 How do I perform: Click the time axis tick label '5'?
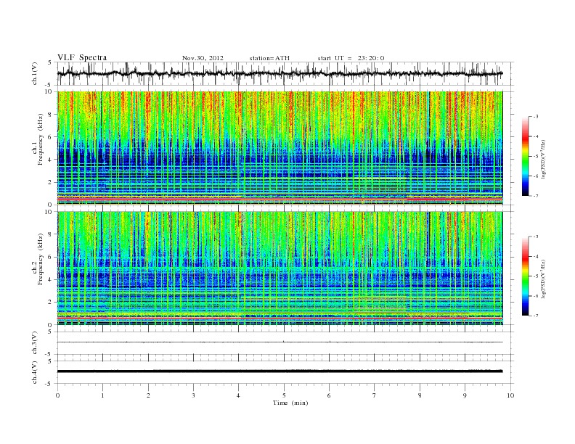(284, 395)
